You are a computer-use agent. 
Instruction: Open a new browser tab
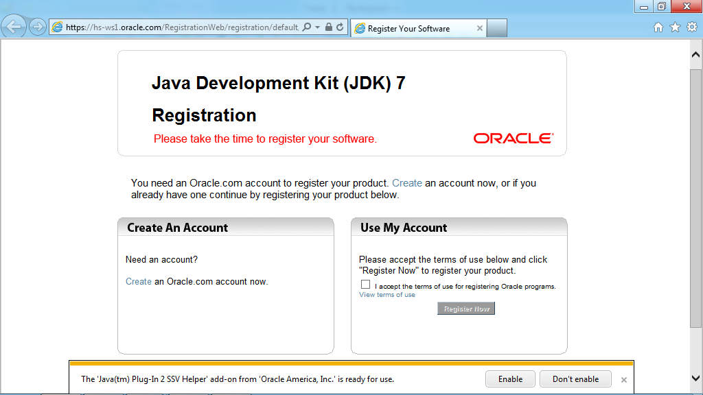click(496, 28)
